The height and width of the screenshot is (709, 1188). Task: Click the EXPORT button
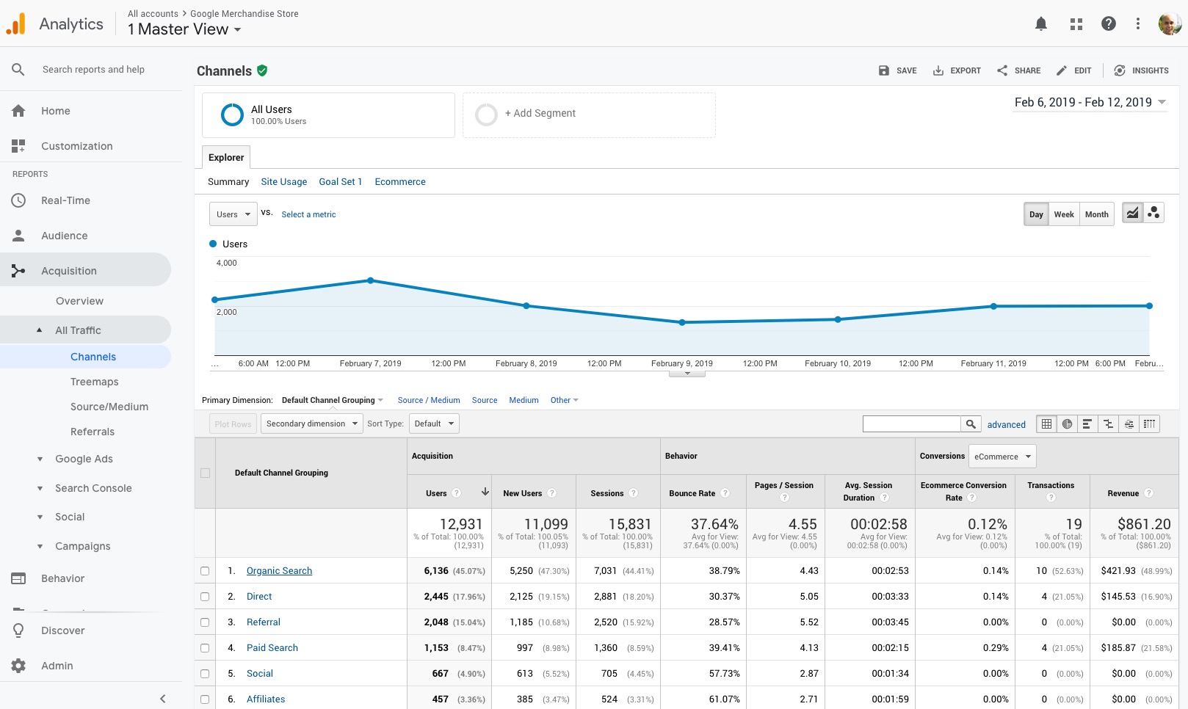coord(957,70)
